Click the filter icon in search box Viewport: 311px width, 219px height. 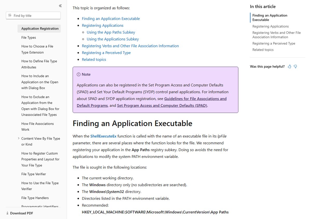[10, 16]
